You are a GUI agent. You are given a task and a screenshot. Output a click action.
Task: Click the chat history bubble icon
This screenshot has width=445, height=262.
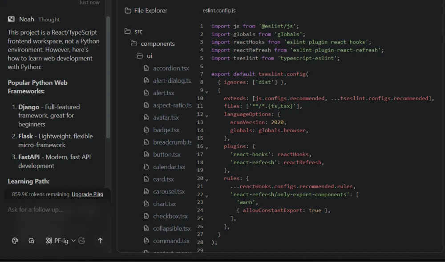[31, 241]
